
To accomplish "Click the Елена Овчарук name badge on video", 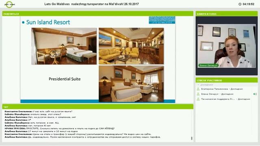I will tap(208, 66).
